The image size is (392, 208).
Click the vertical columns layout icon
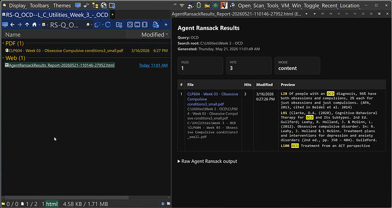[x=145, y=25]
